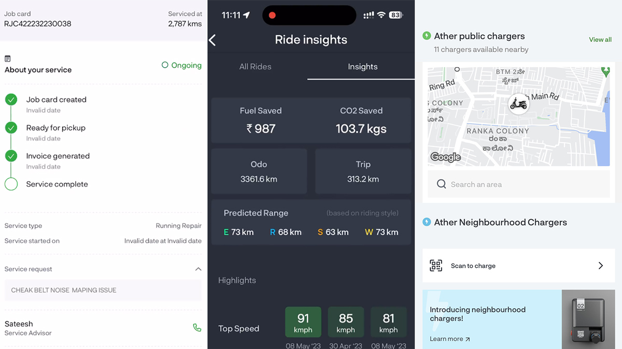The image size is (622, 349).
Task: Tap the Ready for pickup checkmark
Action: (x=11, y=128)
